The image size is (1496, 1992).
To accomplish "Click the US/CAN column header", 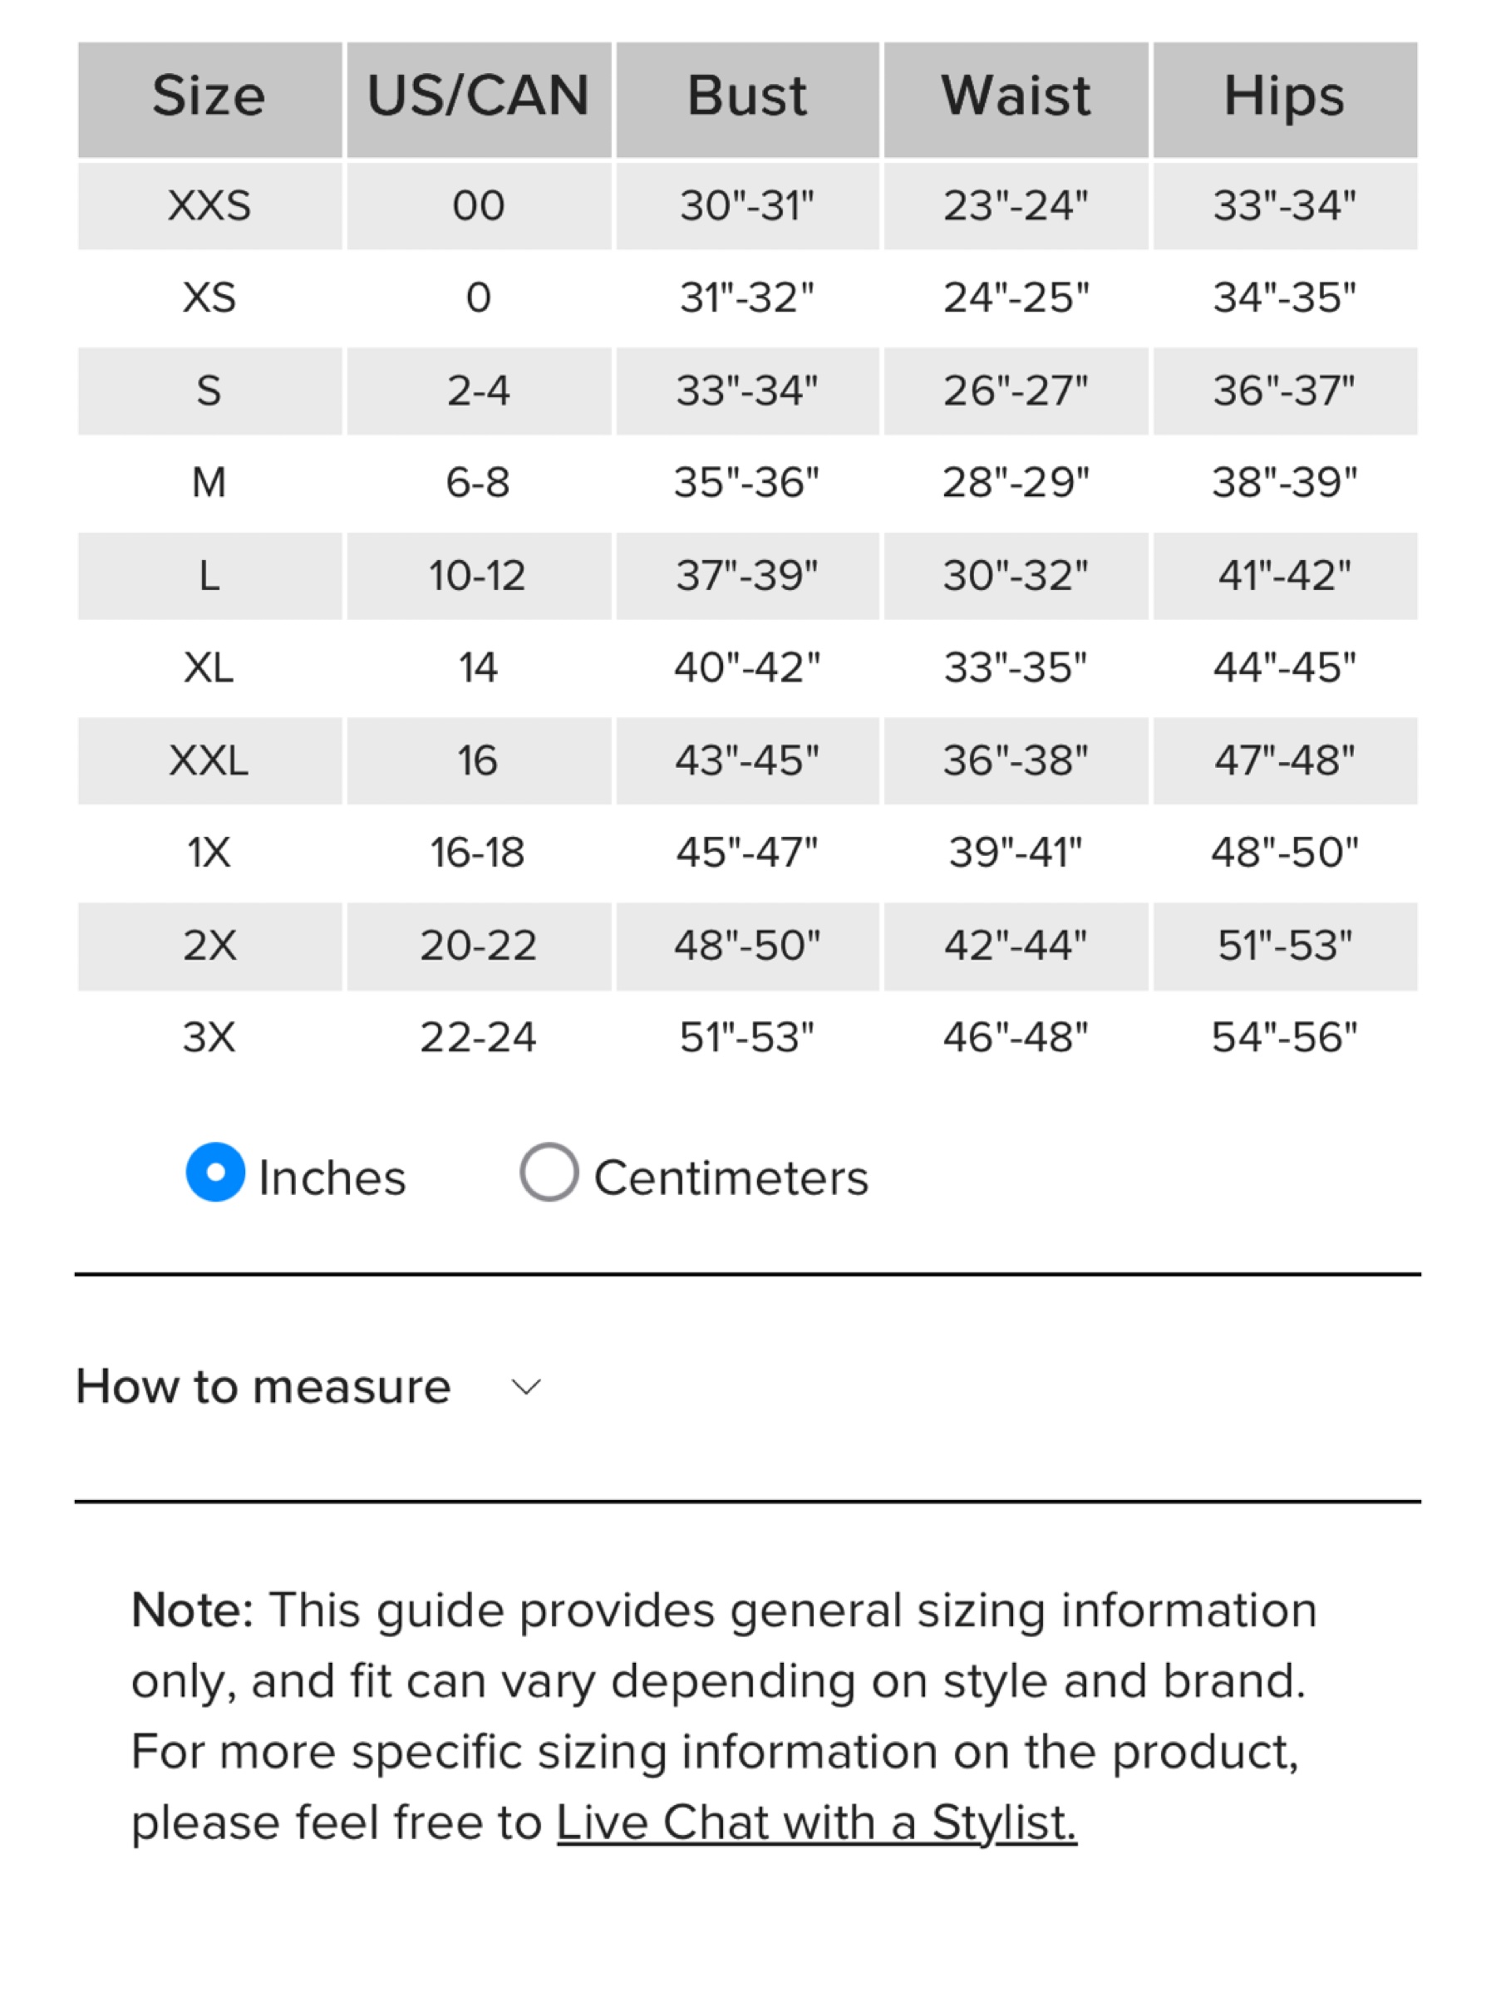I will (478, 99).
